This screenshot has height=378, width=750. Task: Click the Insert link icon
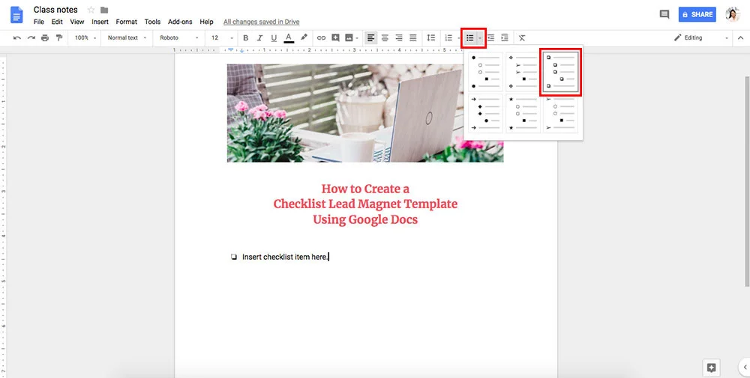pos(322,37)
